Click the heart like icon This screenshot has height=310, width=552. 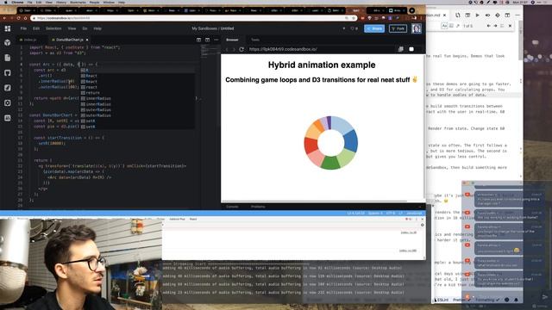pyautogui.click(x=353, y=28)
